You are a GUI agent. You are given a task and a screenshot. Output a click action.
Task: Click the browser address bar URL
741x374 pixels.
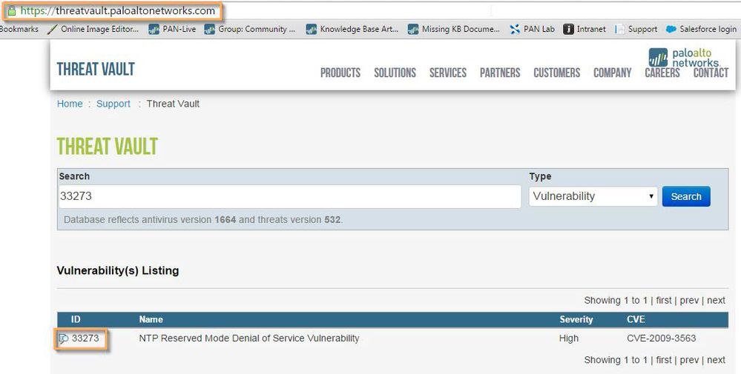117,11
